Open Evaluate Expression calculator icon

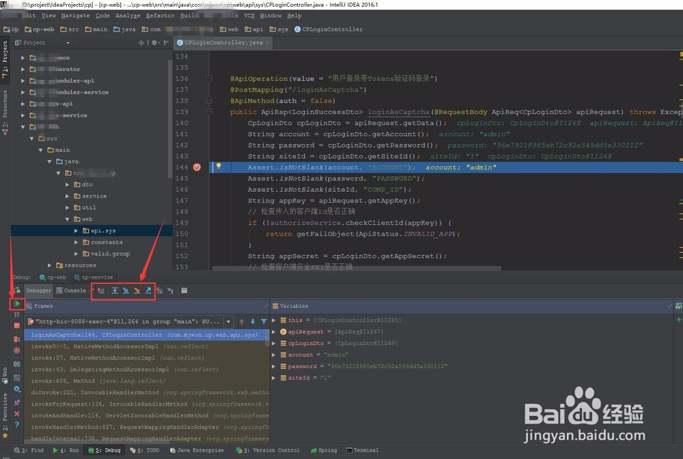pyautogui.click(x=184, y=290)
